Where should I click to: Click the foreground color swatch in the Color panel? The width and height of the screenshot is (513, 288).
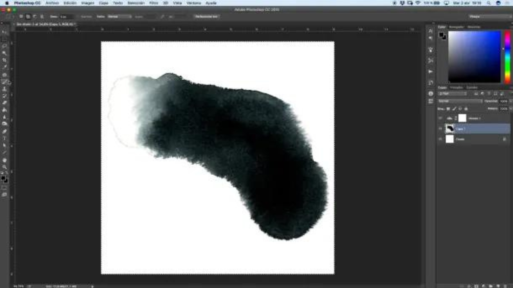point(441,35)
